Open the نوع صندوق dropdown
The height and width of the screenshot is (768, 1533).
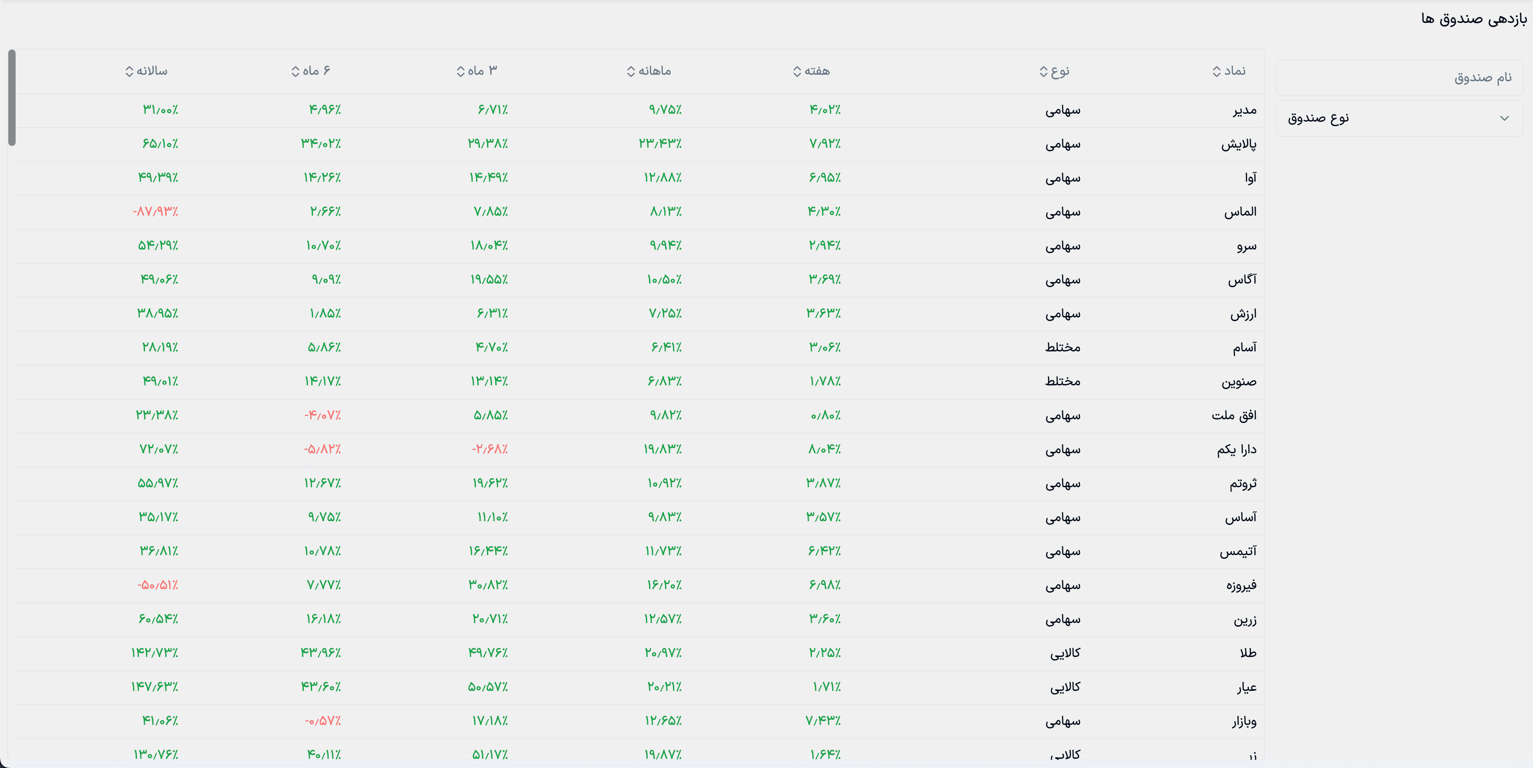pos(1399,118)
